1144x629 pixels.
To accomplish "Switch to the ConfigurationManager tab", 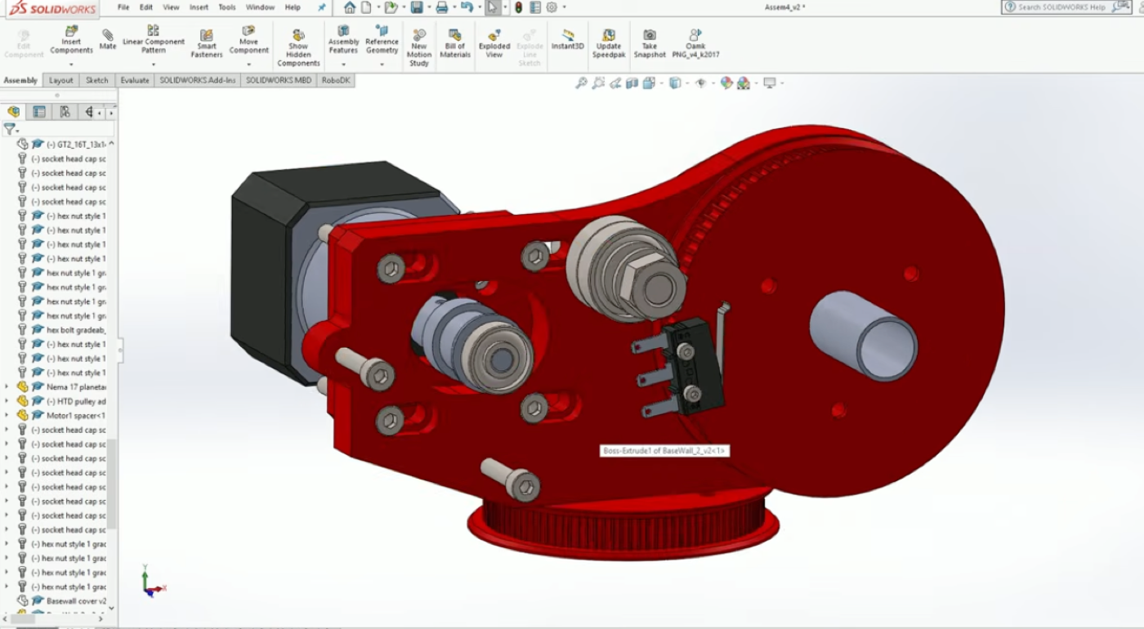I will pos(65,112).
